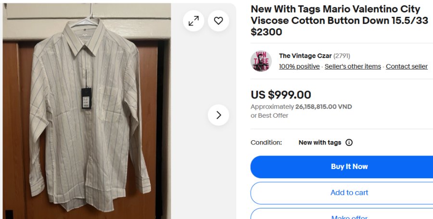Click the black hang tag on shirt
The height and width of the screenshot is (219, 433).
click(87, 99)
